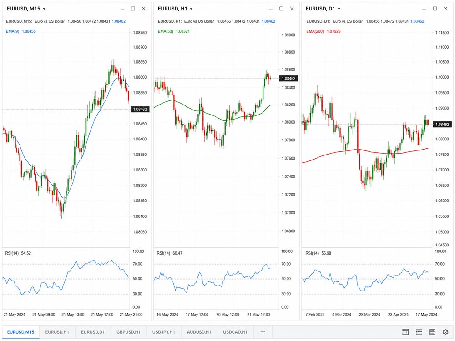455x341 pixels.
Task: Click the 1.08462 price tag on H1 chart
Action: coord(288,78)
